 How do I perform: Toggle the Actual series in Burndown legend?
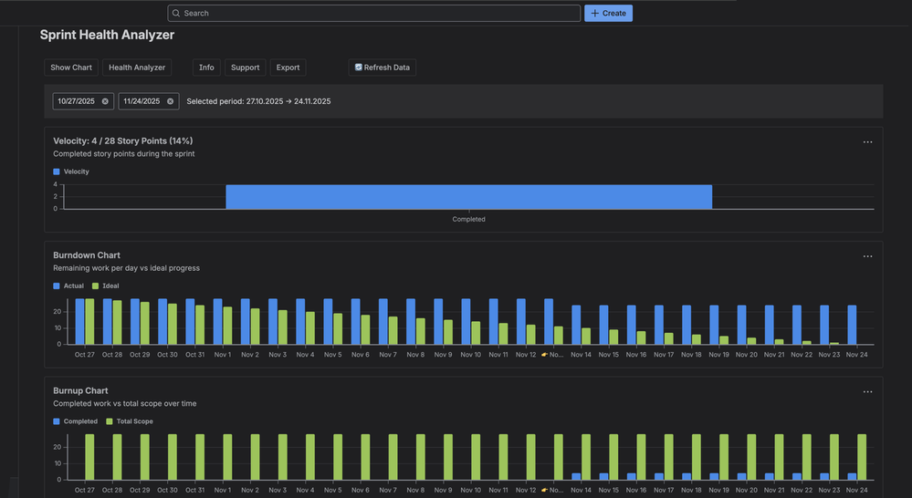(x=68, y=285)
